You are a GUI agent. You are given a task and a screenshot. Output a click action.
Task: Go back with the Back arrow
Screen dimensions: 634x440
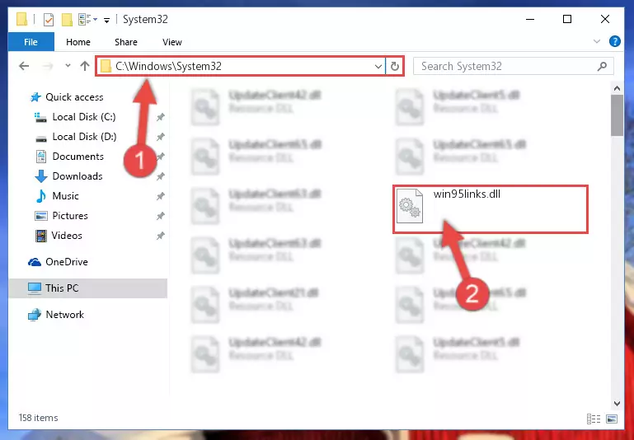tap(24, 66)
